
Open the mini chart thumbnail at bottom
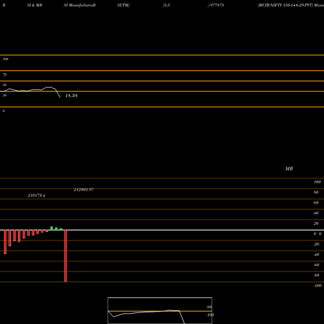click(x=160, y=310)
